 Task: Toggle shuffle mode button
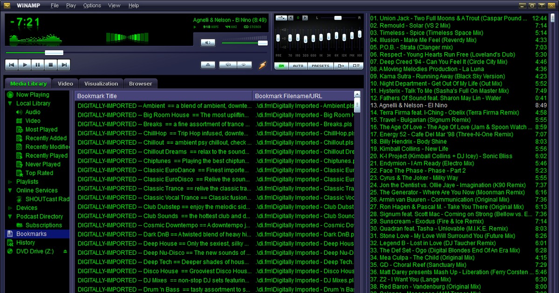point(228,65)
